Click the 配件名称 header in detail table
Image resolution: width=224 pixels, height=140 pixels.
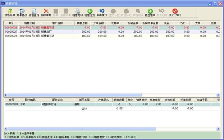coord(58,100)
